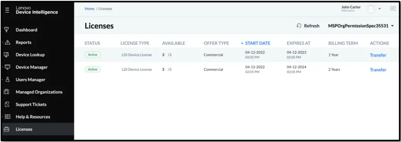Click the 2 Years billing term
Image resolution: width=401 pixels, height=142 pixels.
(334, 69)
